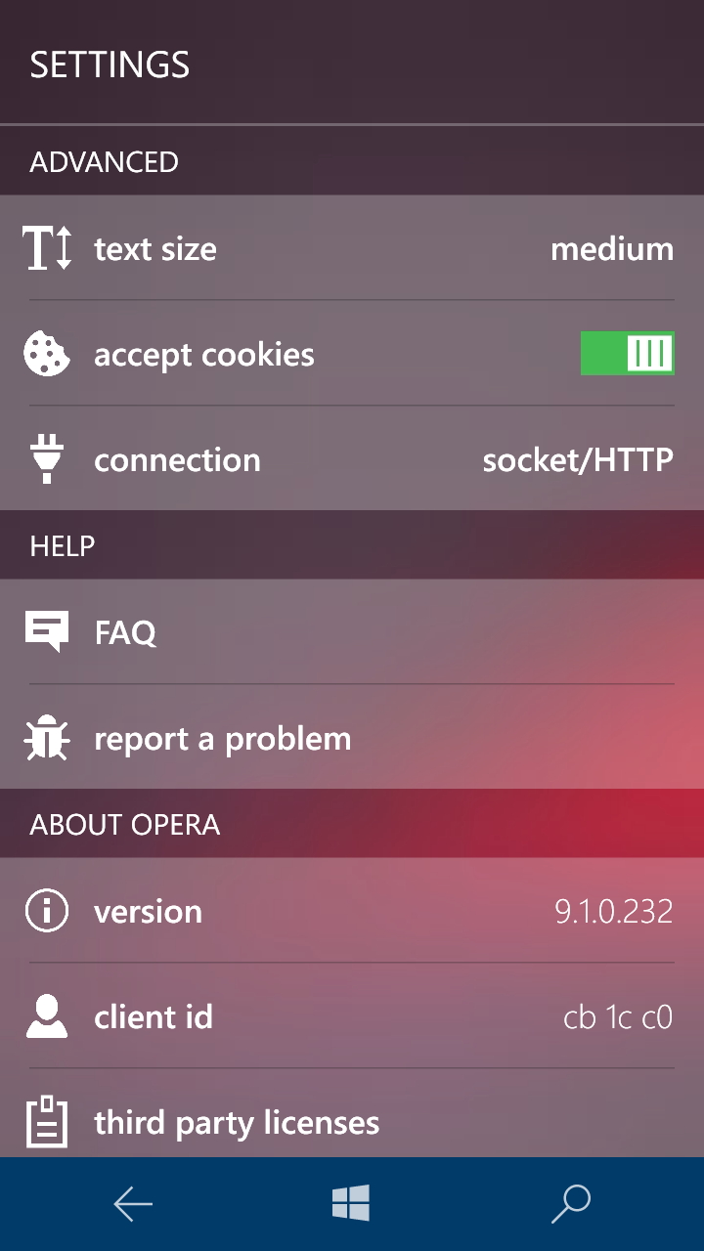Click the FAQ speech bubble icon
The image size is (704, 1251).
(47, 631)
